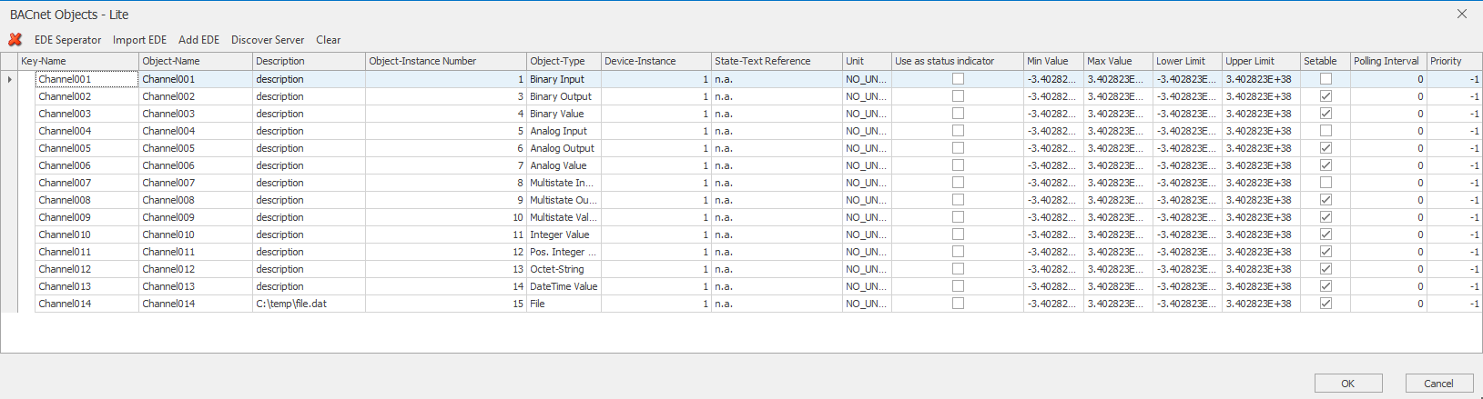Select priority -1 cell for Channel005

pos(1455,148)
